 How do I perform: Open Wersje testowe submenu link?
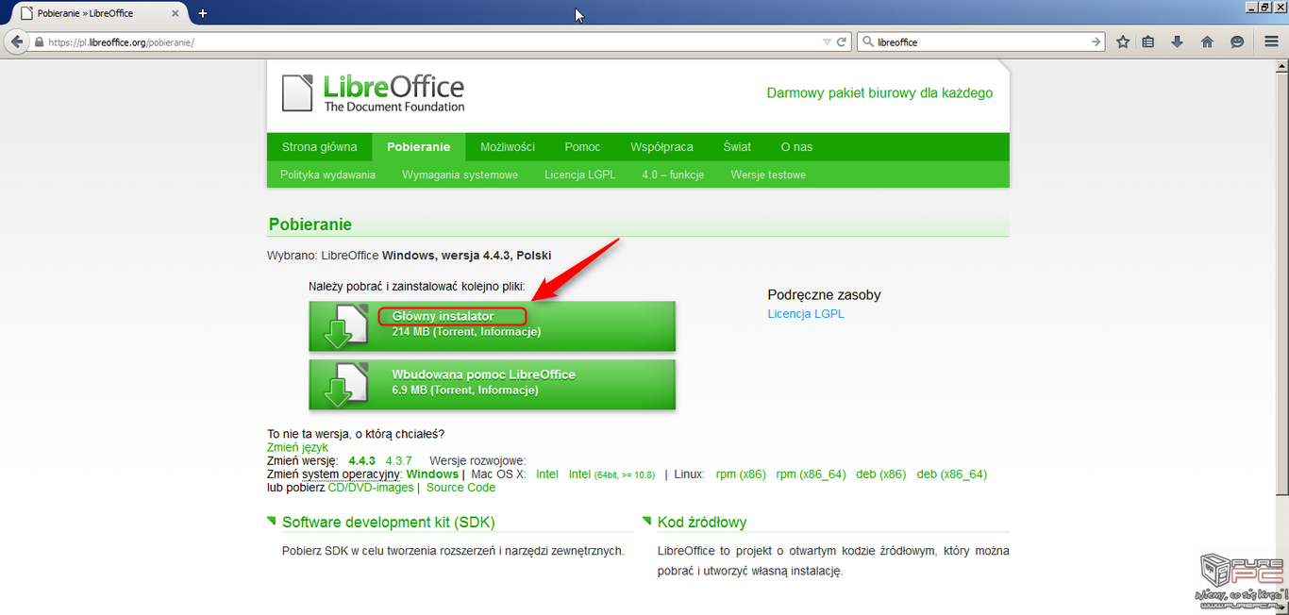point(768,175)
